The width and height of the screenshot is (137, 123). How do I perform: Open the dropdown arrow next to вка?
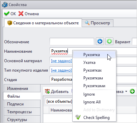pos(126,91)
